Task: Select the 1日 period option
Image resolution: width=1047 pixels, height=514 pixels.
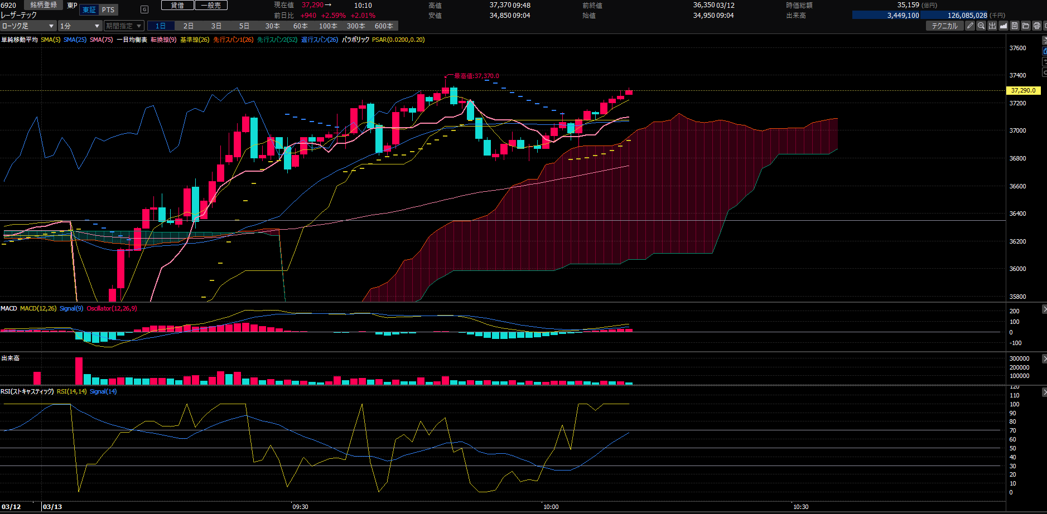Action: click(x=161, y=26)
